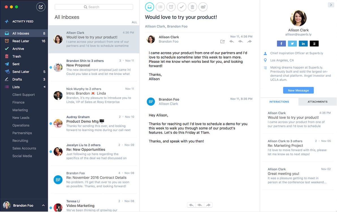Open Allison Clark's Facebook profile icon
Viewport: 337px width, 212px height.
coord(281,43)
